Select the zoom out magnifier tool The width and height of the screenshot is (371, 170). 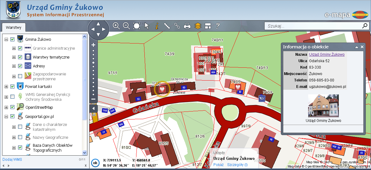click(x=126, y=26)
